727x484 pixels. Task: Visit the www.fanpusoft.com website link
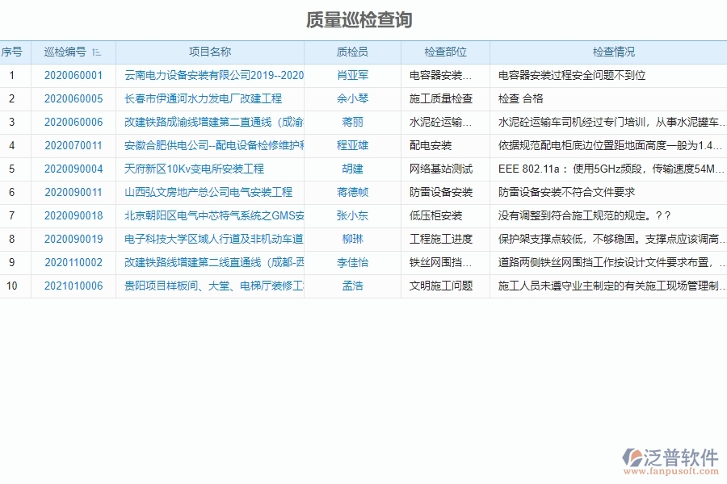pos(671,469)
